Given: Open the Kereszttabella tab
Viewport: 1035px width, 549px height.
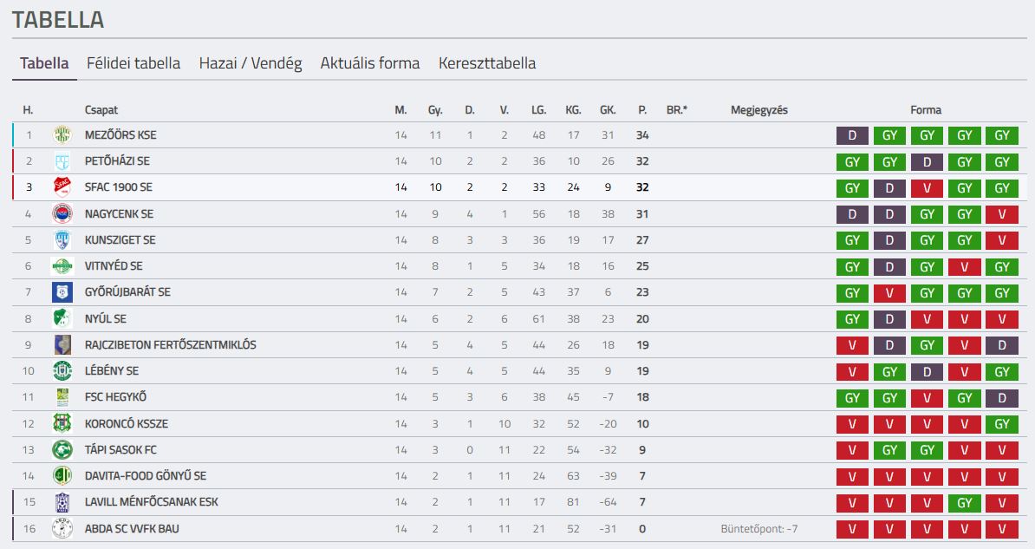Looking at the screenshot, I should click(487, 63).
